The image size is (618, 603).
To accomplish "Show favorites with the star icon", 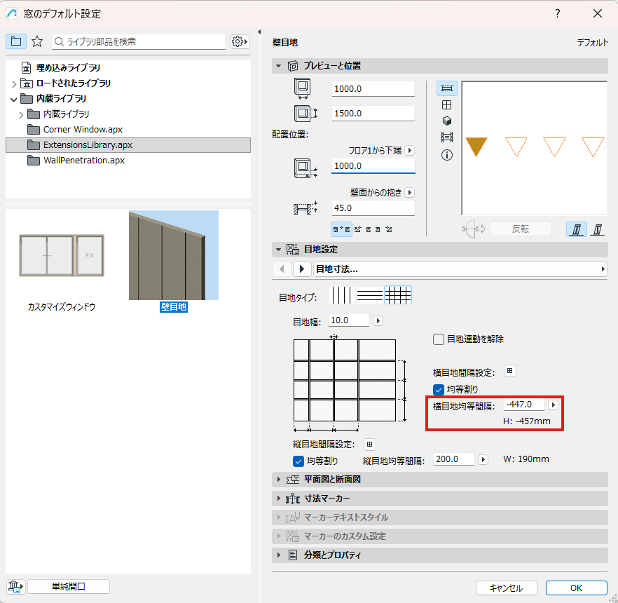I will (x=37, y=41).
